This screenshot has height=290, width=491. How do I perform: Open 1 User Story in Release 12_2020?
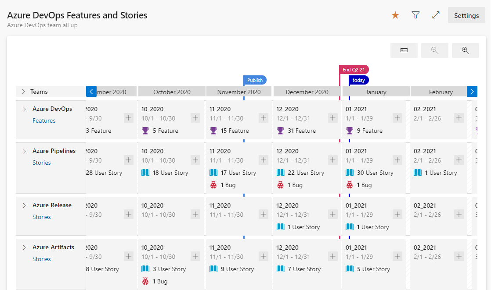point(298,227)
